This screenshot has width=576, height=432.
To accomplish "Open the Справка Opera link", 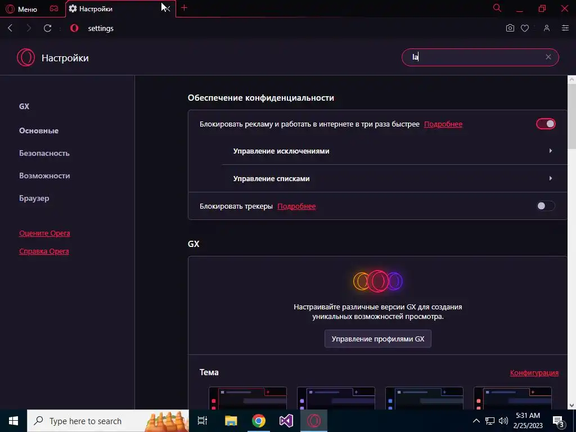I will click(44, 251).
